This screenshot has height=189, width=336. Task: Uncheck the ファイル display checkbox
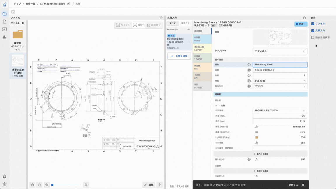pyautogui.click(x=313, y=24)
